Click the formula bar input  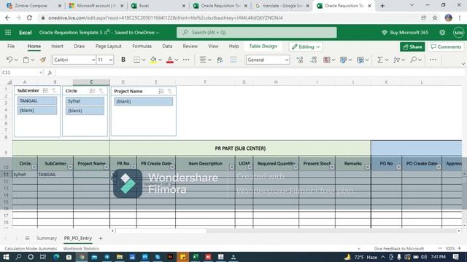pos(259,73)
